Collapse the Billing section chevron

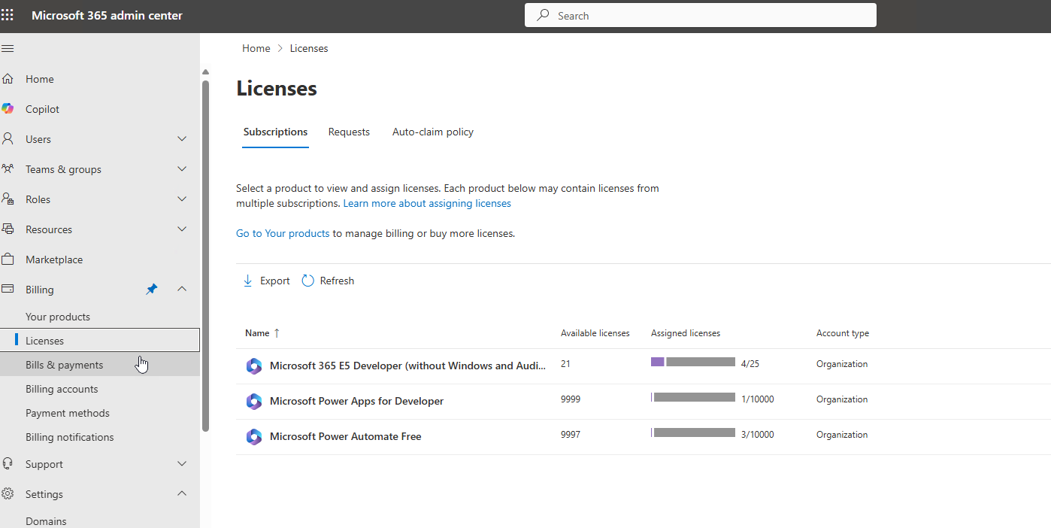point(182,290)
